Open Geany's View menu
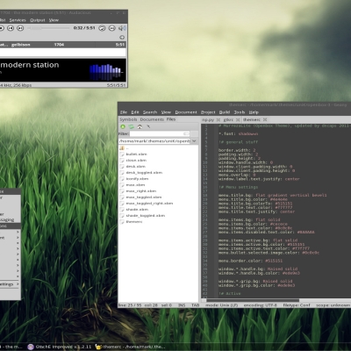The image size is (351, 351). click(x=166, y=112)
